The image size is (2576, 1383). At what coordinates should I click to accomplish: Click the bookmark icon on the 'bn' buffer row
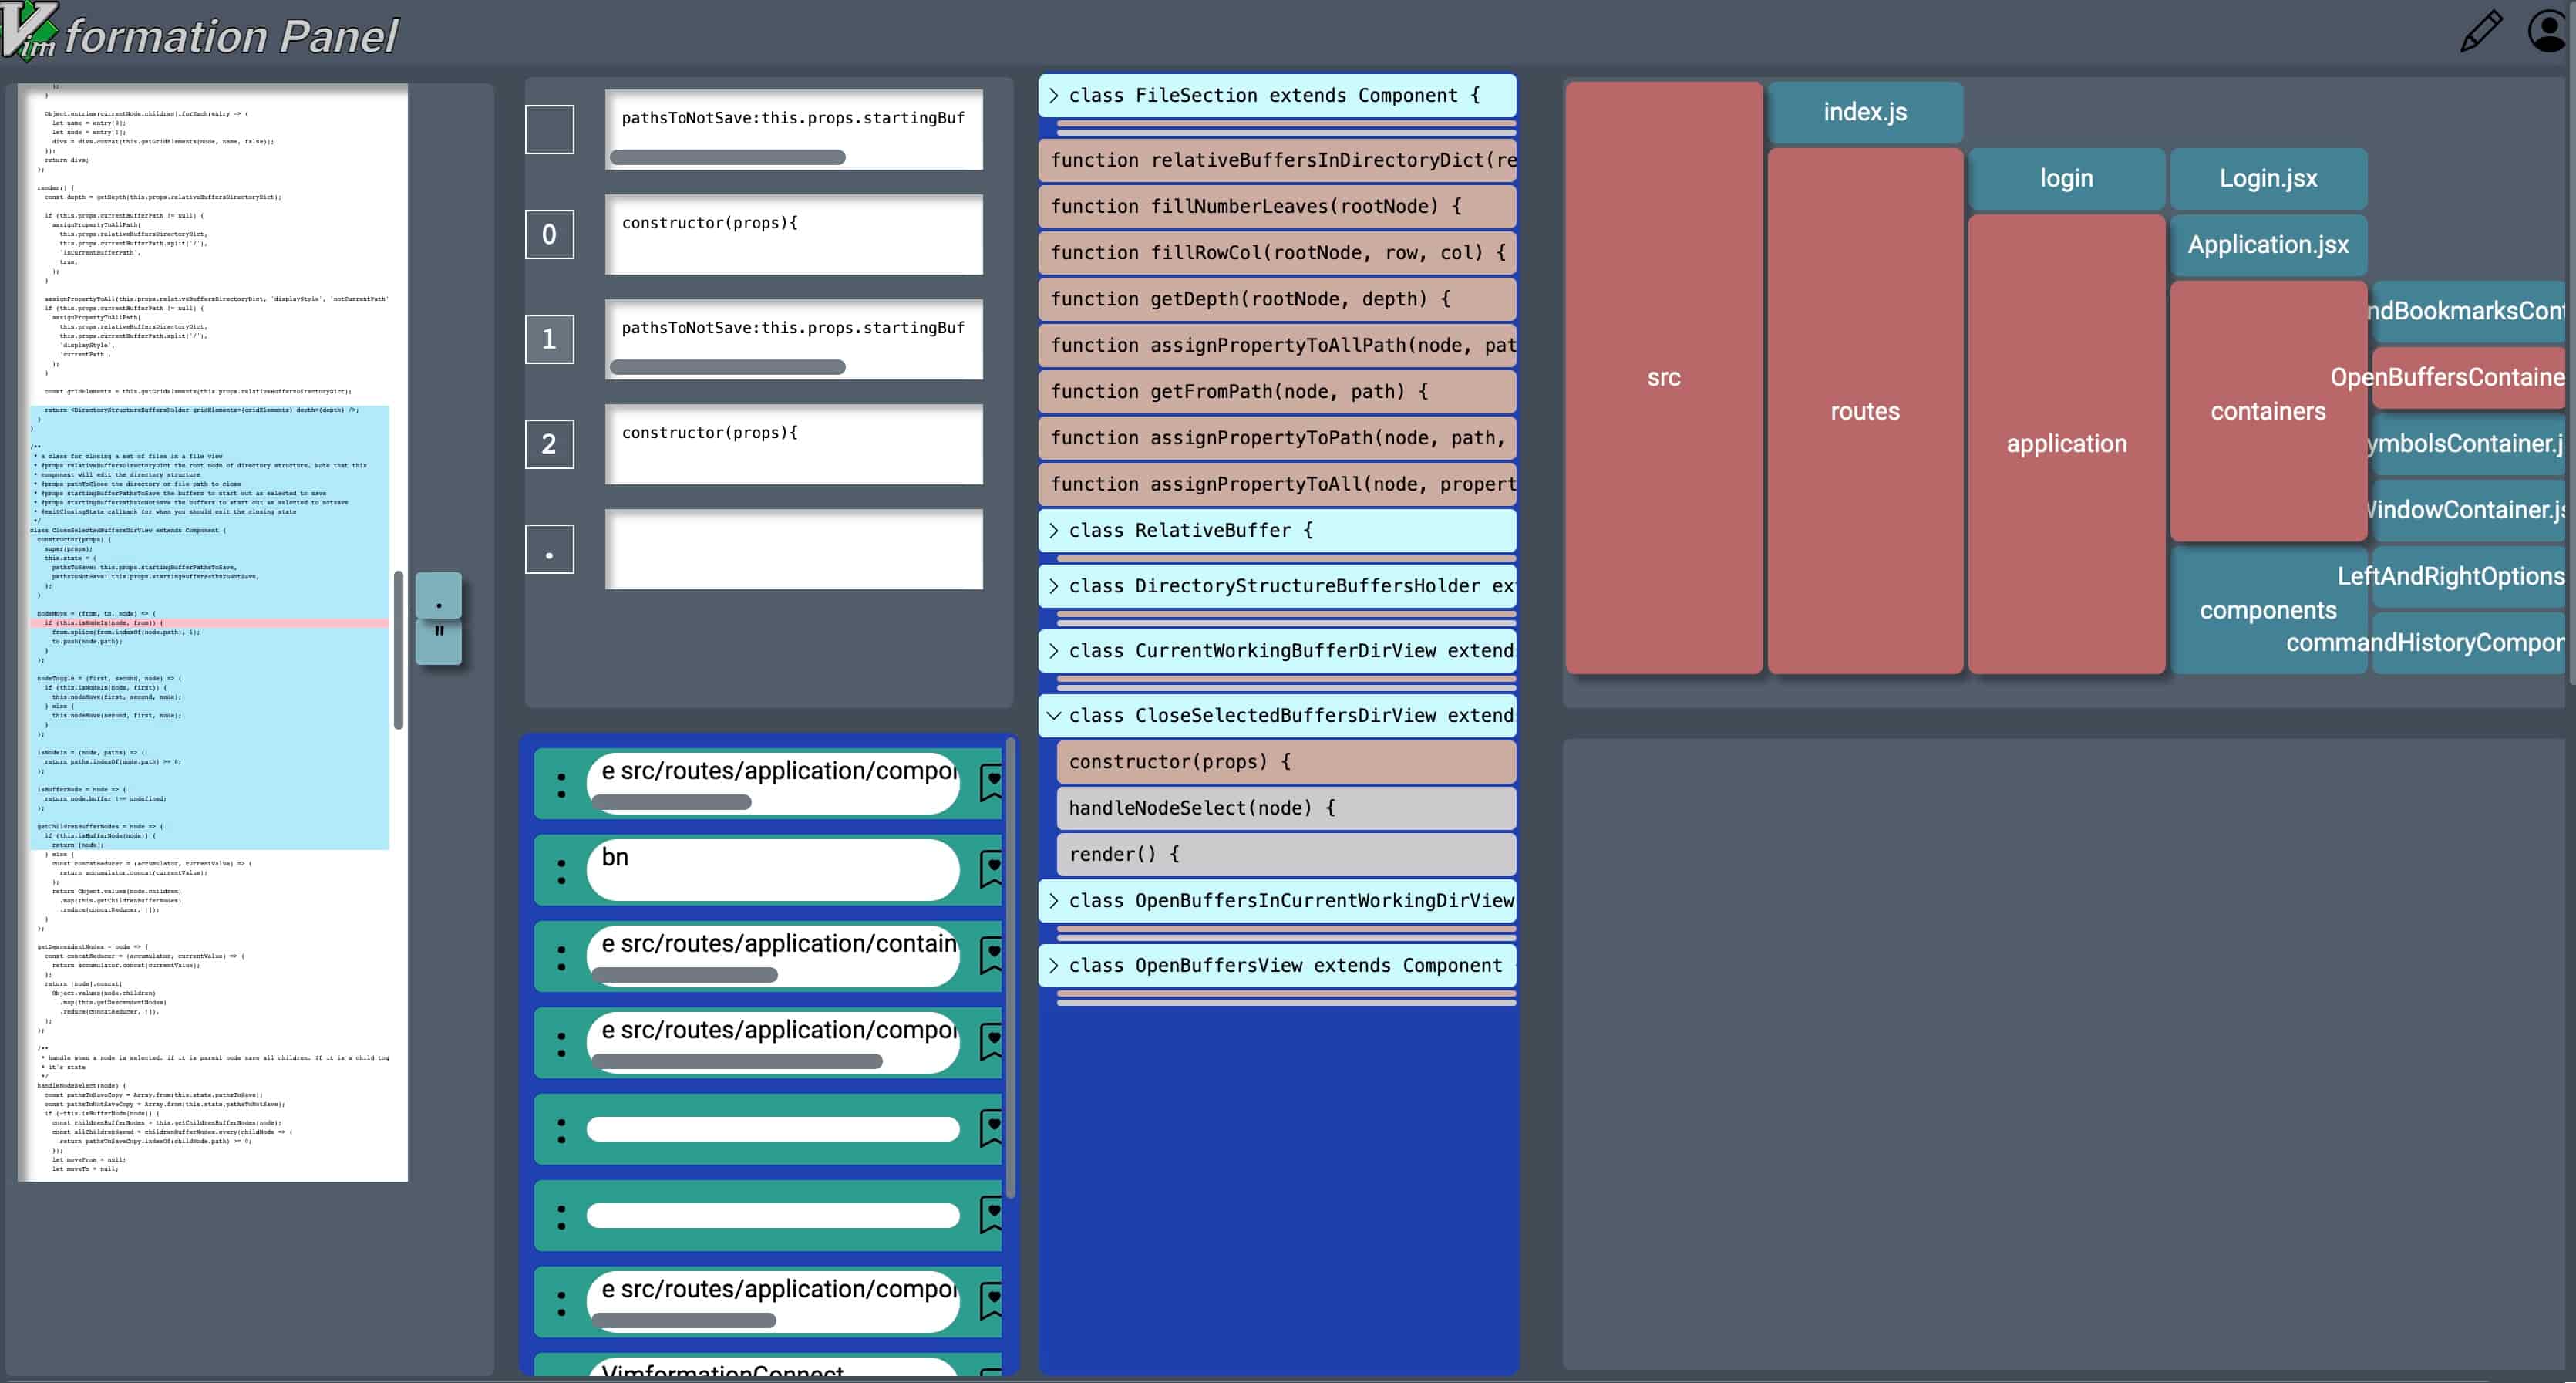(991, 869)
